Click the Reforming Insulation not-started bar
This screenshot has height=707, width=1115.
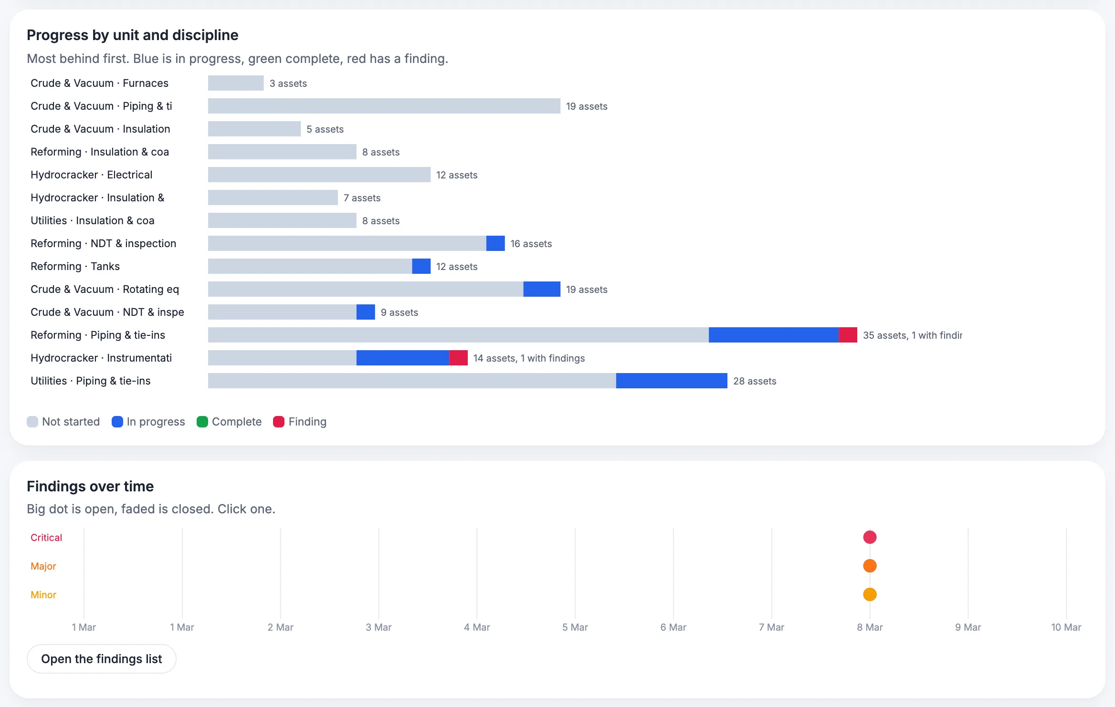click(x=282, y=152)
